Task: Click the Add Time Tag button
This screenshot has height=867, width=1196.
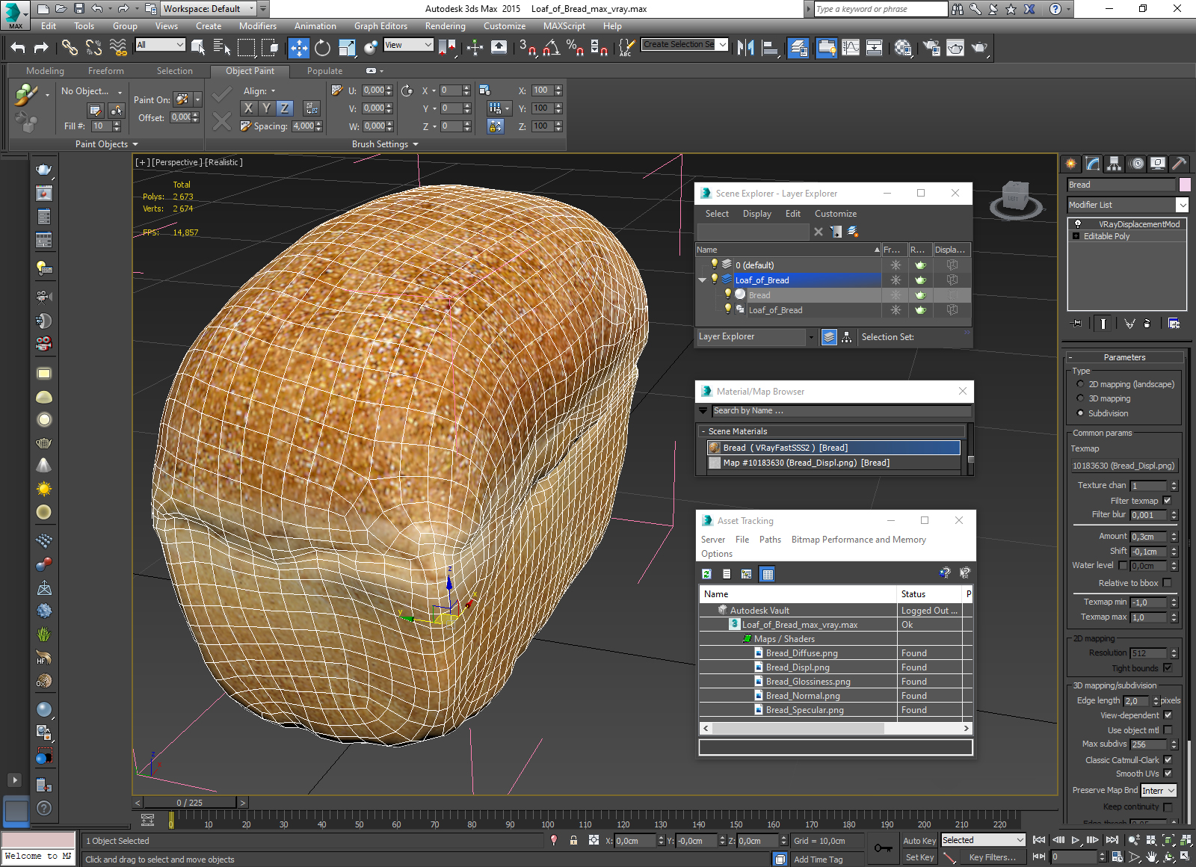Action: (818, 860)
